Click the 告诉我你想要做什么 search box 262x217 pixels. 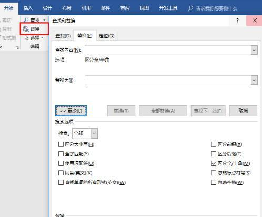(216, 8)
